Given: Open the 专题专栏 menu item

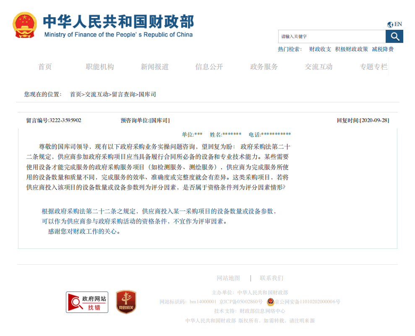Looking at the screenshot, I should (x=373, y=67).
